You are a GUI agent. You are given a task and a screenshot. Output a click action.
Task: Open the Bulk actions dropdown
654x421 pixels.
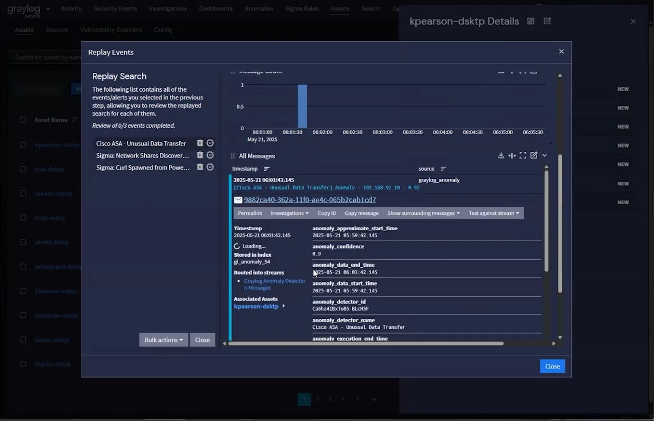(164, 340)
